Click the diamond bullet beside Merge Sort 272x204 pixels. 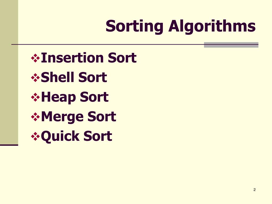(35, 117)
